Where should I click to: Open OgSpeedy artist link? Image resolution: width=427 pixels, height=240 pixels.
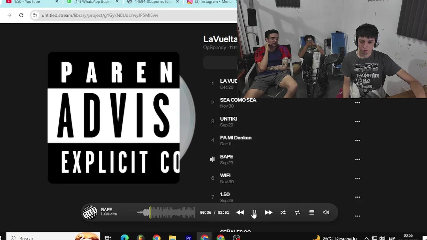tap(215, 48)
